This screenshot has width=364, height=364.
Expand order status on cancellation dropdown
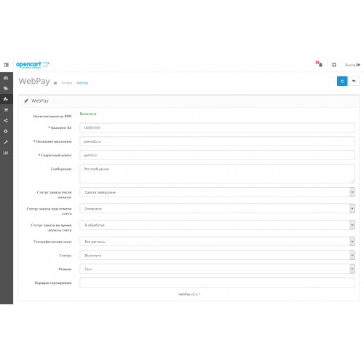point(217,209)
